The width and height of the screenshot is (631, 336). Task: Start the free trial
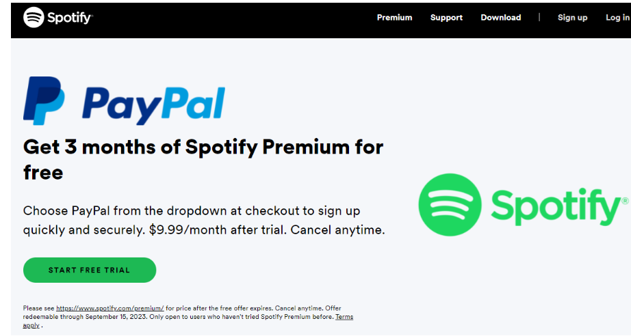[x=90, y=270]
